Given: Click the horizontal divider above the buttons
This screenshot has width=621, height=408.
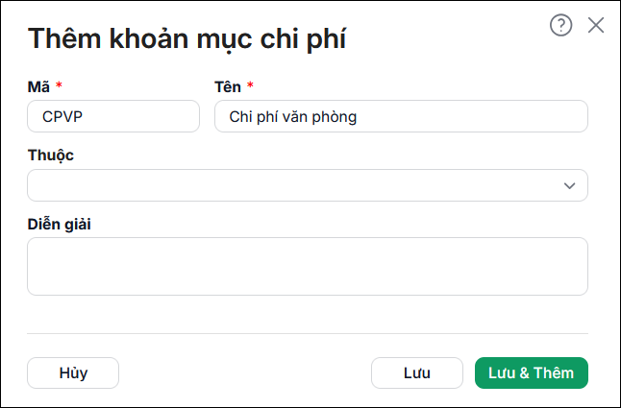Looking at the screenshot, I should click(308, 334).
